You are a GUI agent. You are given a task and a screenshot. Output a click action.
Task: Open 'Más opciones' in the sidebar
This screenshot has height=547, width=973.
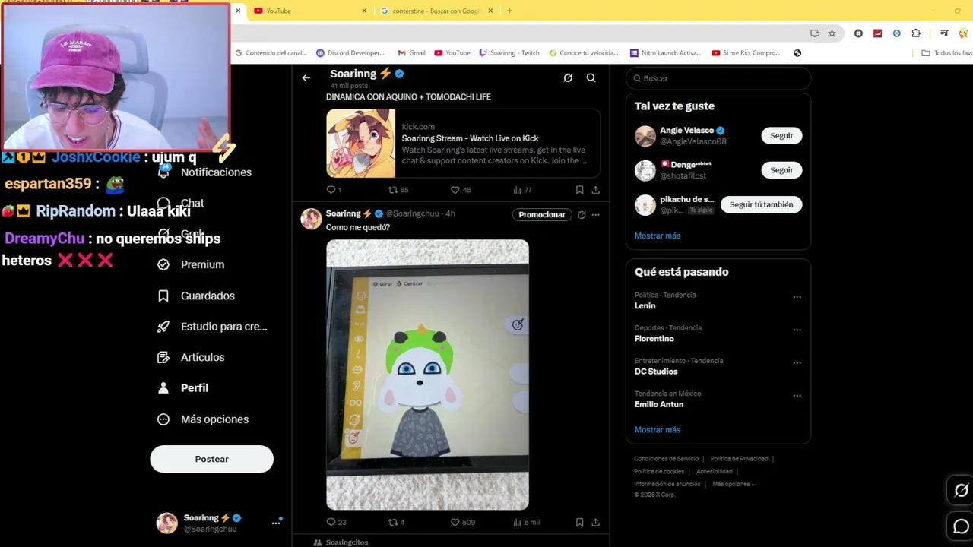[203, 419]
